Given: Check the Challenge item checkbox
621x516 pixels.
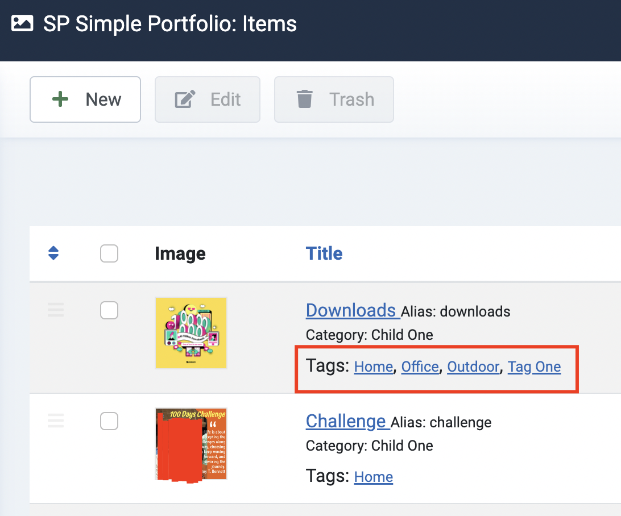Looking at the screenshot, I should (109, 421).
